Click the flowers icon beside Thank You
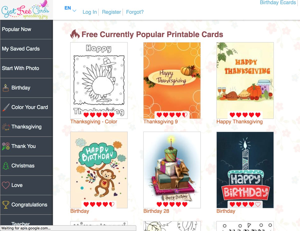The width and height of the screenshot is (300, 231). tap(6, 146)
